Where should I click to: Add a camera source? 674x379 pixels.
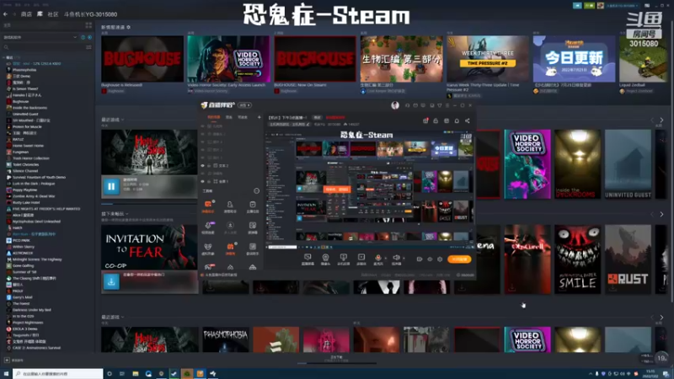[x=325, y=259]
